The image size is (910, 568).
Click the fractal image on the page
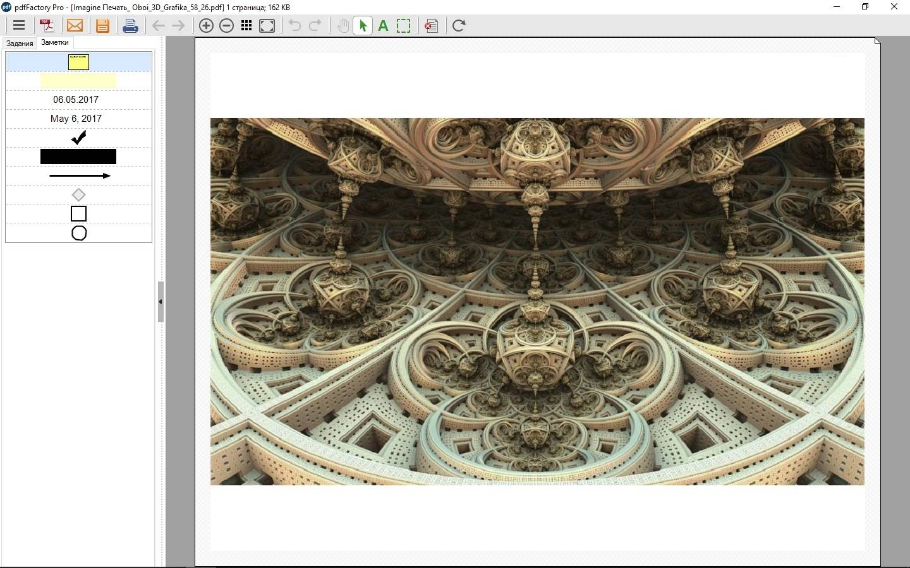537,302
